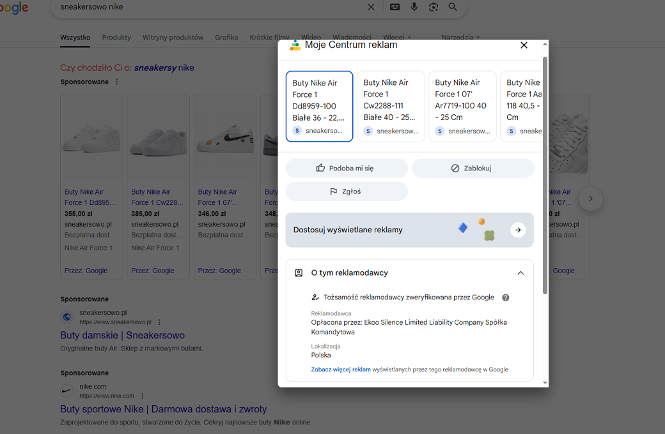Expand the Narzędzia dropdown
665x434 pixels.
[460, 37]
